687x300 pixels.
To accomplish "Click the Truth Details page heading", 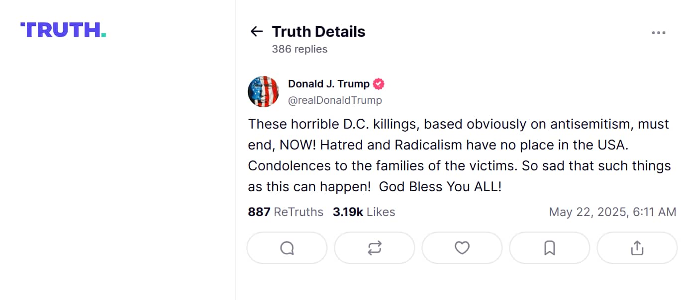I will 318,32.
